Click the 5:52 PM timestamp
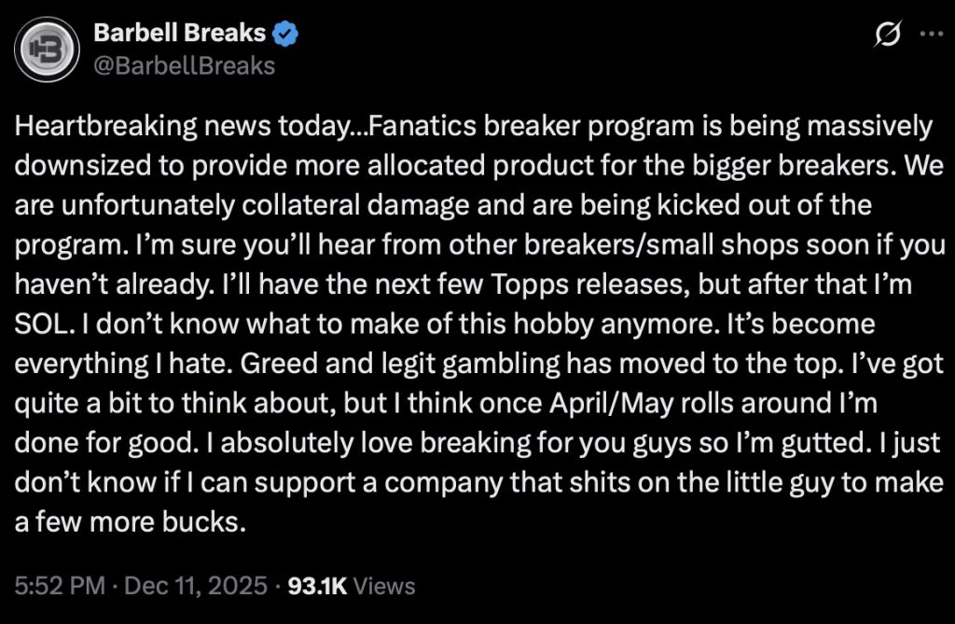The image size is (955, 624). click(59, 586)
